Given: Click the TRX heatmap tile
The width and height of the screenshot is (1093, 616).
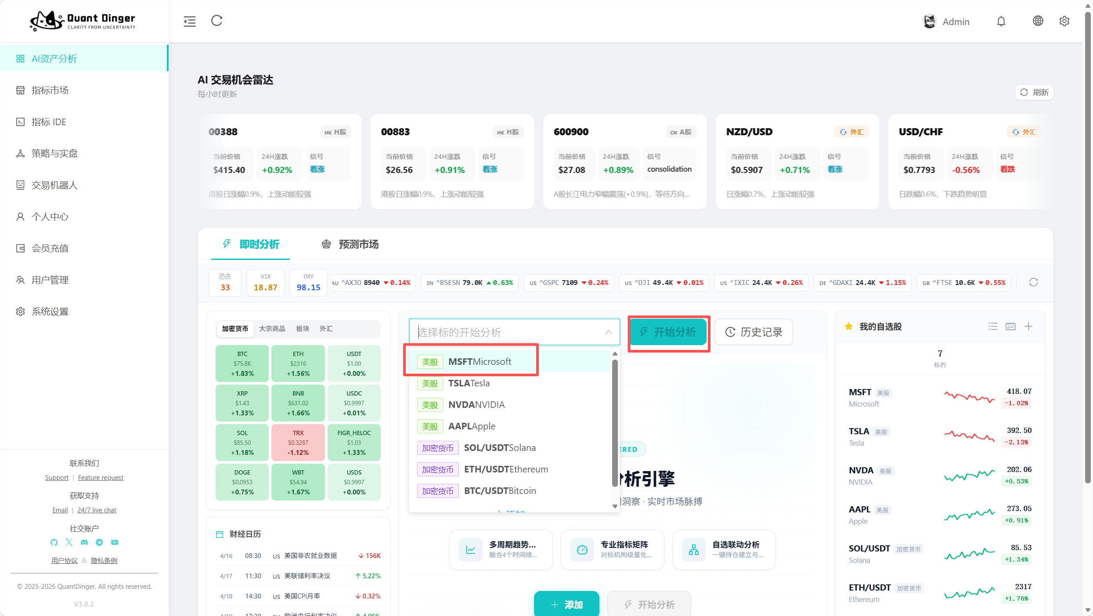Looking at the screenshot, I should [298, 443].
